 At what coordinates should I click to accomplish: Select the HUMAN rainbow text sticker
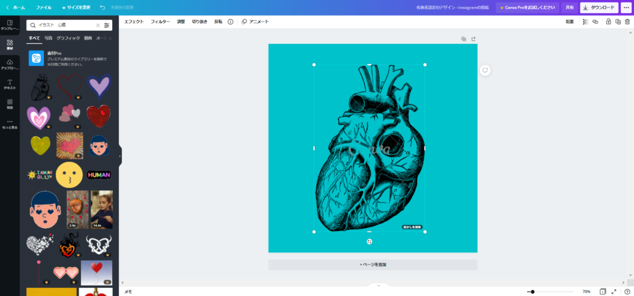click(x=99, y=175)
